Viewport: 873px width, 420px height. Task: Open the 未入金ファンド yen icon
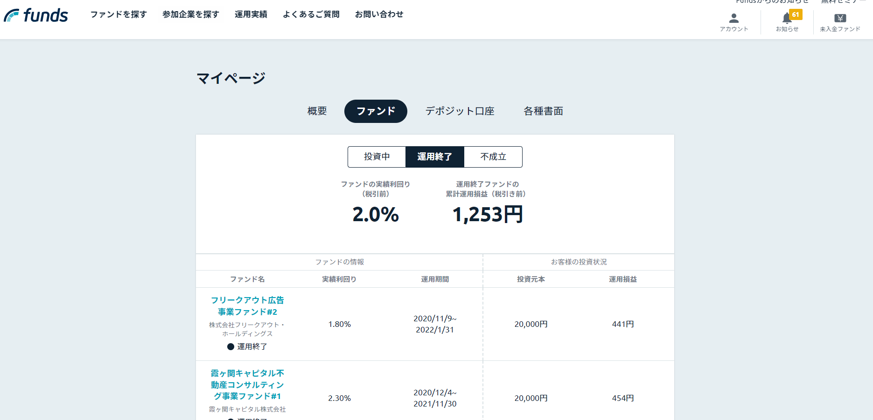point(840,22)
